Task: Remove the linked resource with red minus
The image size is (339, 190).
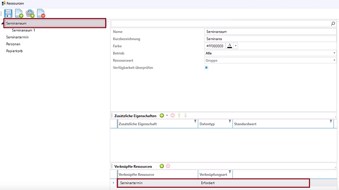Action: [168, 166]
